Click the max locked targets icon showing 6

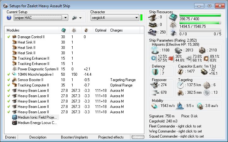click(207, 85)
